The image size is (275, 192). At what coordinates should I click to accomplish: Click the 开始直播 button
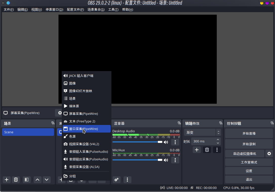coord(249,133)
